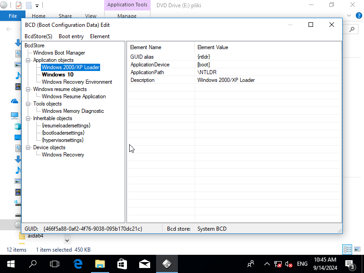The height and width of the screenshot is (273, 364).
Task: Select {bootloadersettings} object
Action: pos(63,133)
